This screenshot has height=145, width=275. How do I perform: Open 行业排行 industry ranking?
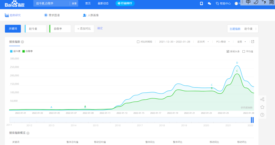[x=125, y=3]
